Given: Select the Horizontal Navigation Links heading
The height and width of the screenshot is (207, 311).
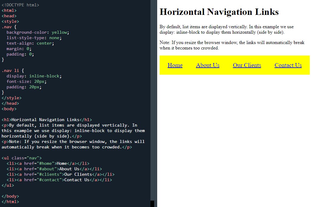Looking at the screenshot, I should 219,12.
